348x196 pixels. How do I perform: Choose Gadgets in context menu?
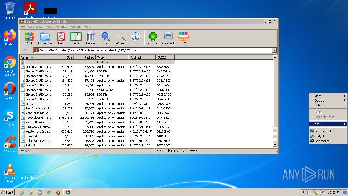pyautogui.click(x=328, y=136)
